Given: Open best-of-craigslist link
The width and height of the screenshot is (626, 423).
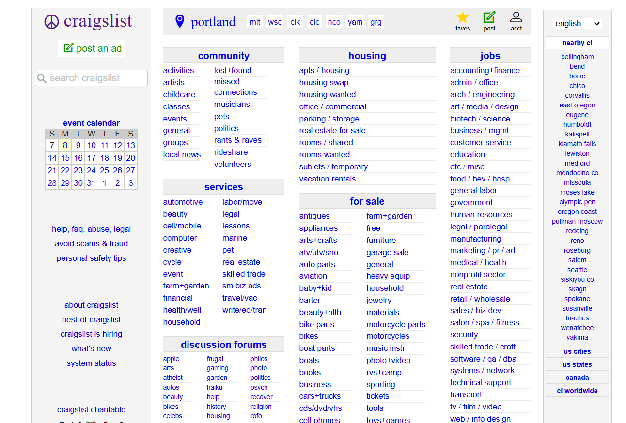Looking at the screenshot, I should click(x=91, y=320).
